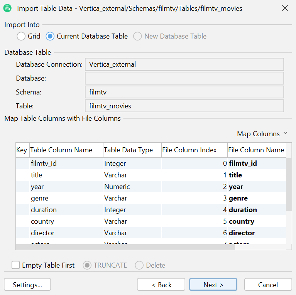Click the bold genre file column name
Screen dimensions: 296x295
click(x=238, y=198)
